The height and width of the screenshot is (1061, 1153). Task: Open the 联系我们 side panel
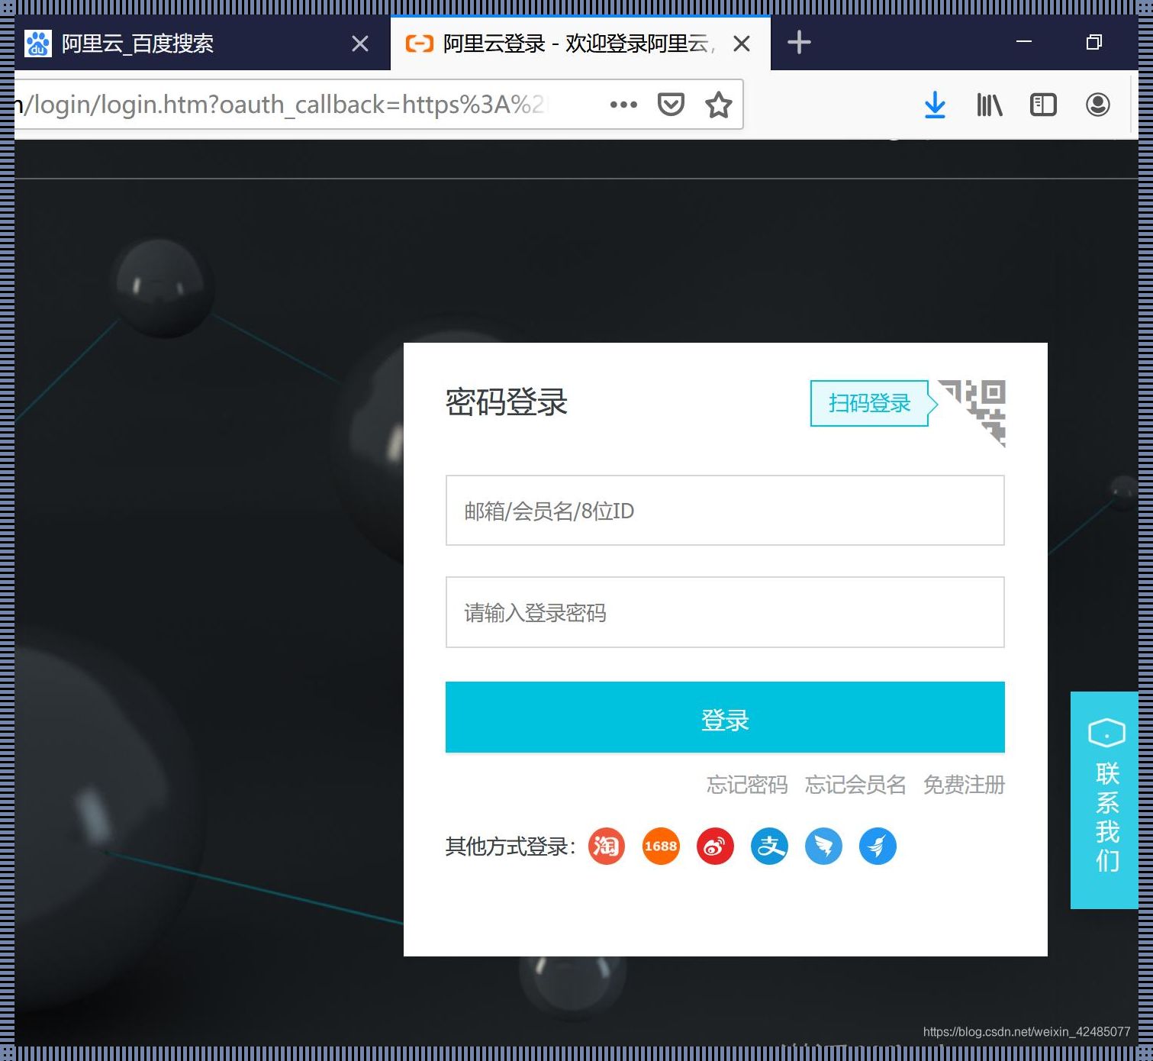[1104, 800]
